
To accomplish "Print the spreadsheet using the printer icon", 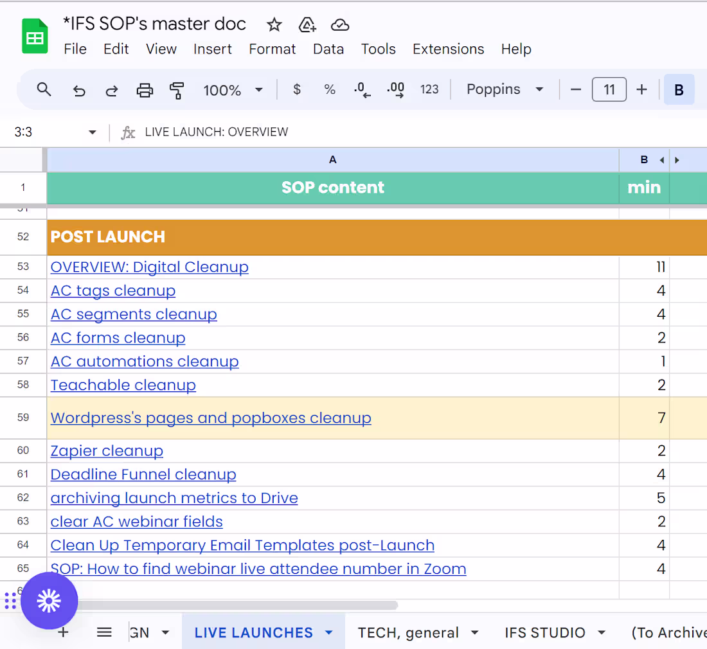I will coord(145,91).
